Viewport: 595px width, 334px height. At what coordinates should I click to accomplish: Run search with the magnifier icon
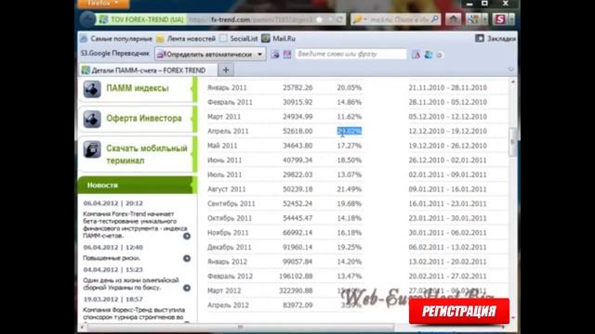coord(435,19)
